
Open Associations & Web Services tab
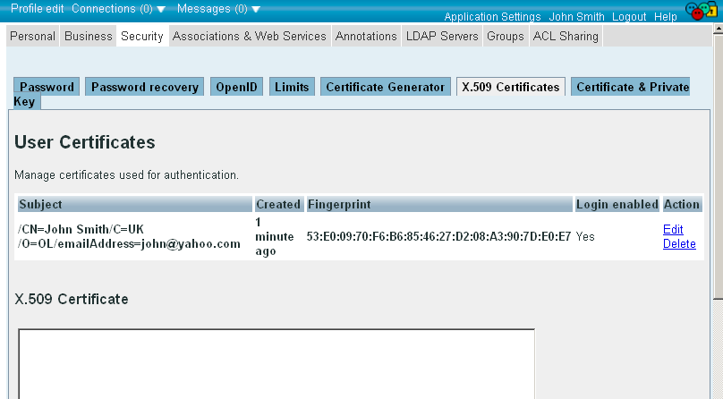tap(249, 37)
